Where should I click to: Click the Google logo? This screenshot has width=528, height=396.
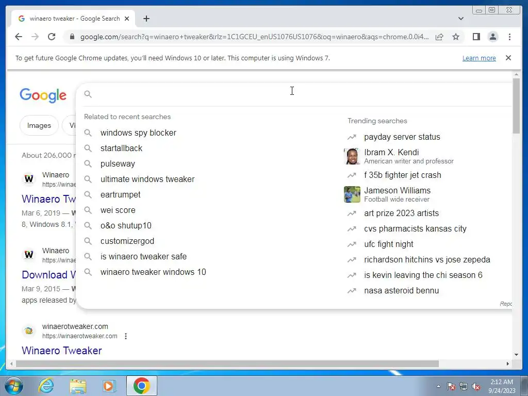pyautogui.click(x=43, y=95)
